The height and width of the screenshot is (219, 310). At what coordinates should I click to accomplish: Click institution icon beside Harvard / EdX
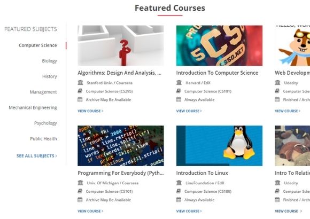[x=179, y=83]
